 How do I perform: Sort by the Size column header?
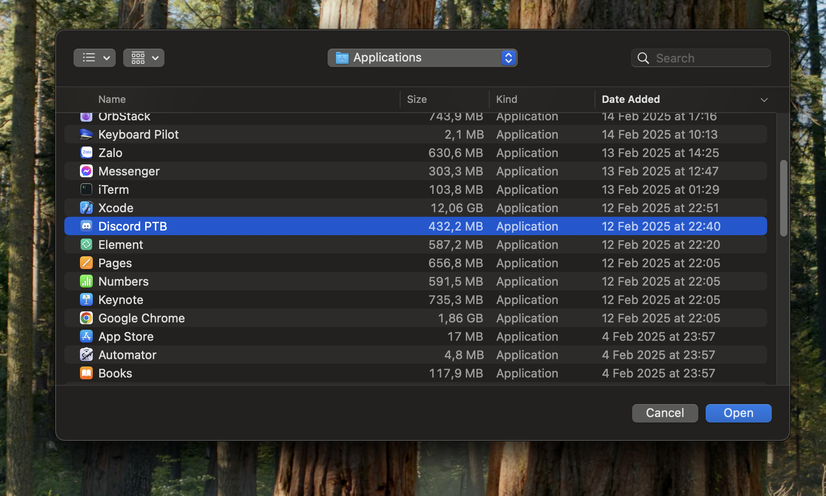pyautogui.click(x=417, y=99)
